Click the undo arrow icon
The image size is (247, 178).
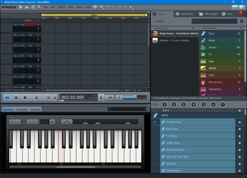pos(113,7)
